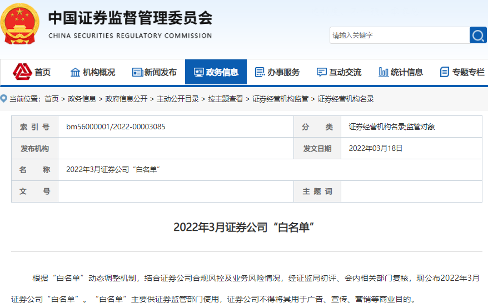The width and height of the screenshot is (488, 308).
Task: Click the 分类 table label
Action: tap(317, 127)
